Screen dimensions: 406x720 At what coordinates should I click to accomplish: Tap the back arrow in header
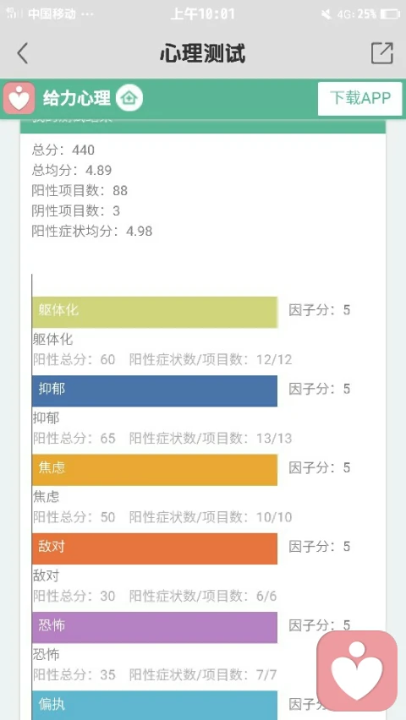[23, 53]
